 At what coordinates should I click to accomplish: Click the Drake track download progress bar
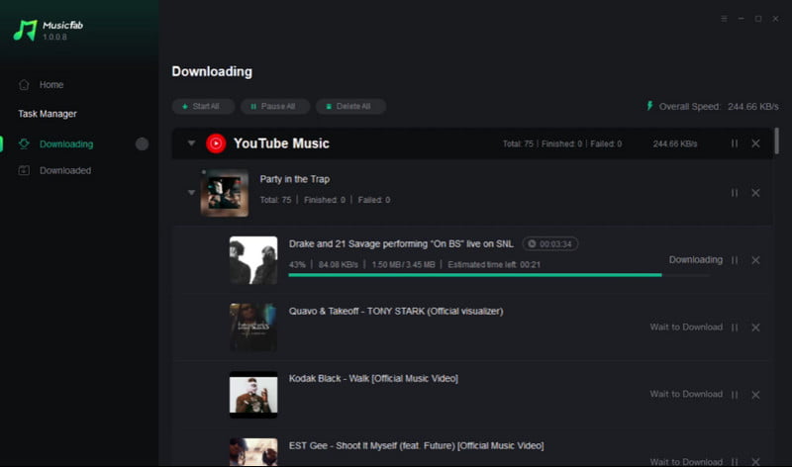499,275
